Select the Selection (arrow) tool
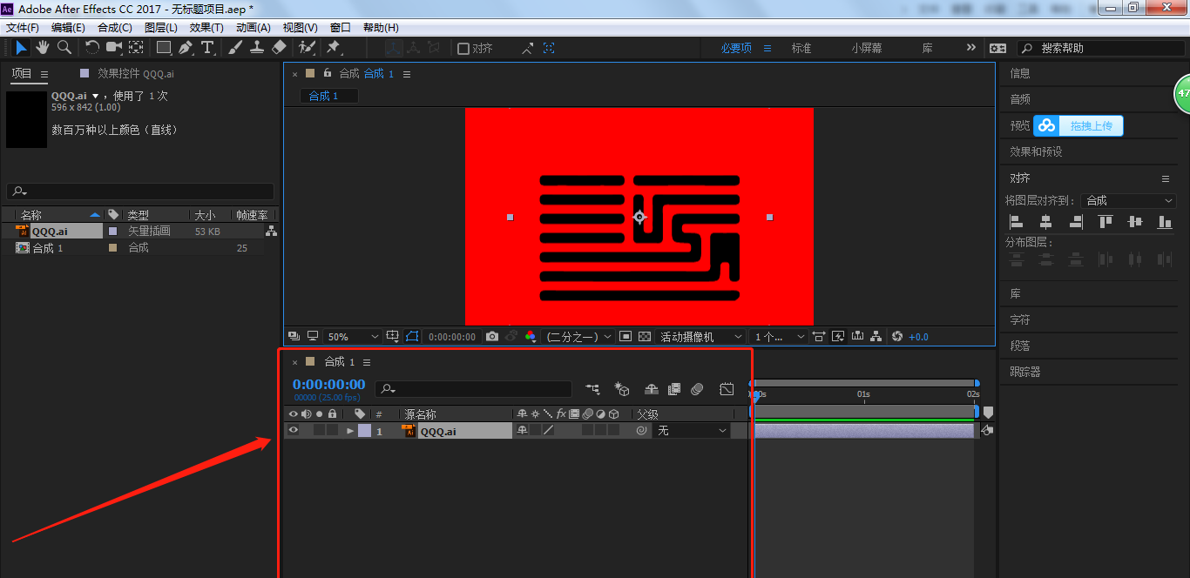The height and width of the screenshot is (578, 1190). click(x=22, y=48)
